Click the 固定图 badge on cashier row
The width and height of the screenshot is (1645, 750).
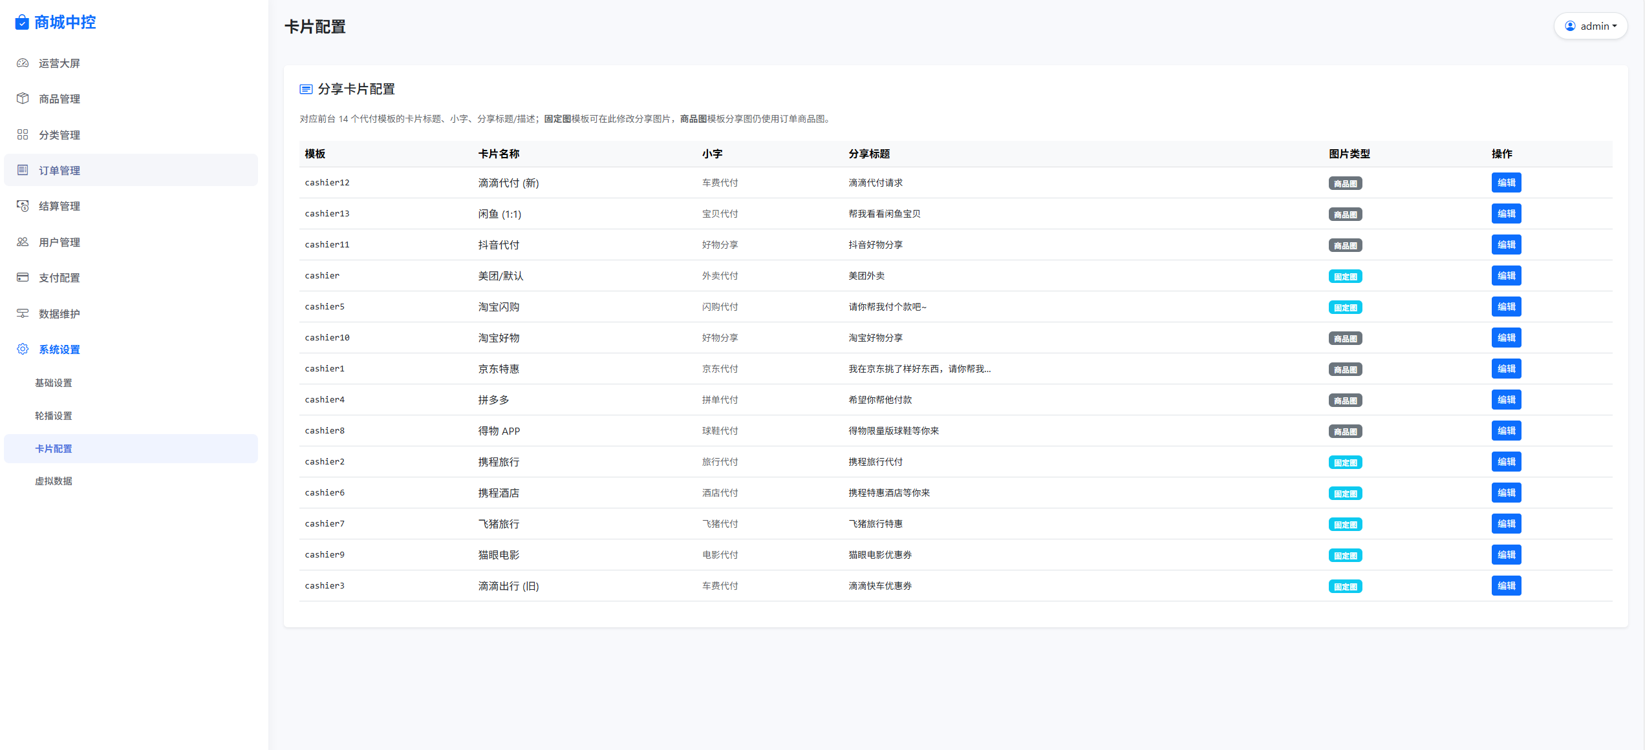point(1346,276)
